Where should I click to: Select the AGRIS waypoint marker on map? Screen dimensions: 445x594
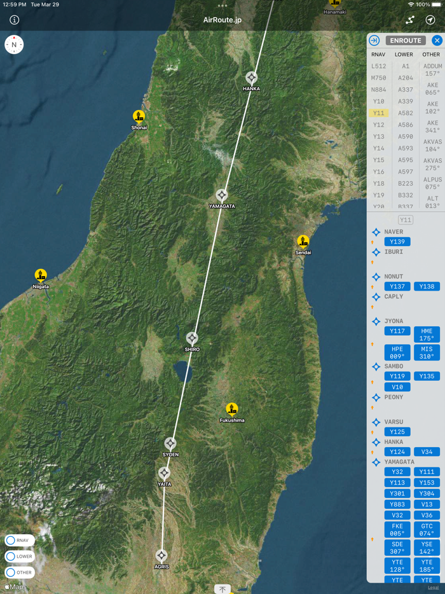(161, 556)
